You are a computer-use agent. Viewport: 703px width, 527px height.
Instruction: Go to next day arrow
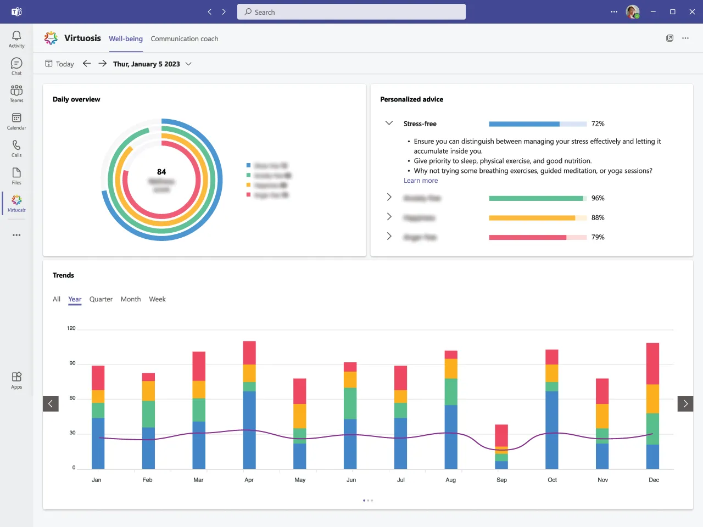(x=103, y=64)
